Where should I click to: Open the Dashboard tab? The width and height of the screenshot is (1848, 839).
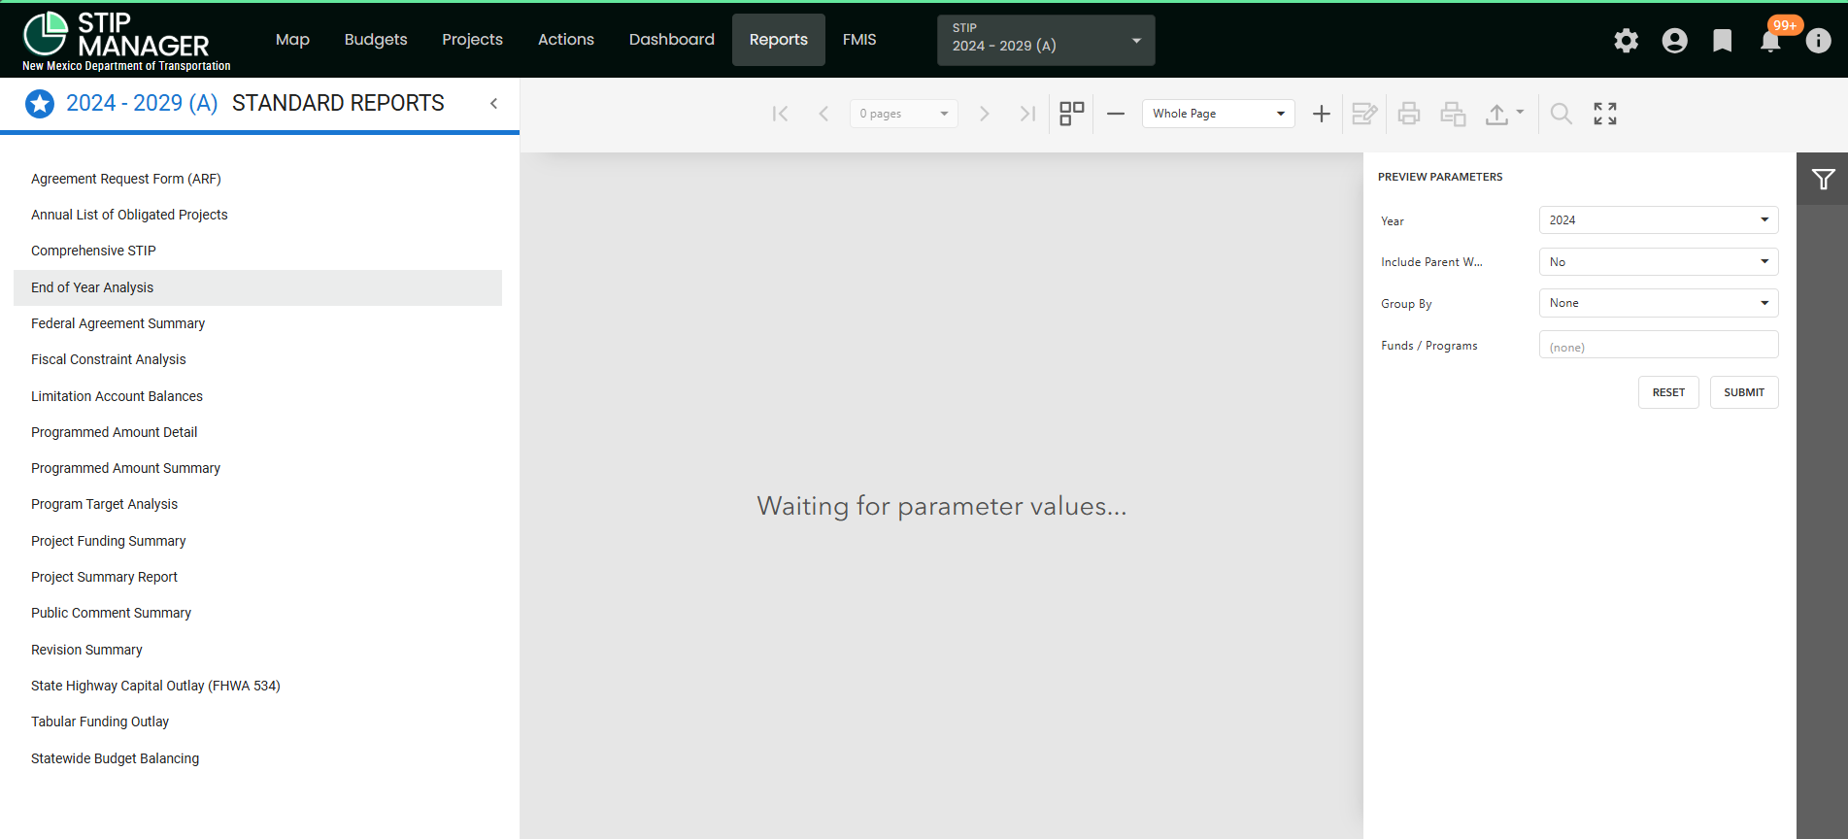(x=672, y=40)
